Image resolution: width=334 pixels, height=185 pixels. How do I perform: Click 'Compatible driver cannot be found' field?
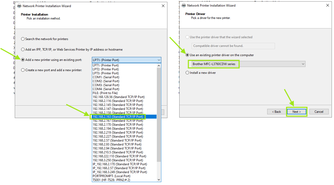(x=233, y=46)
